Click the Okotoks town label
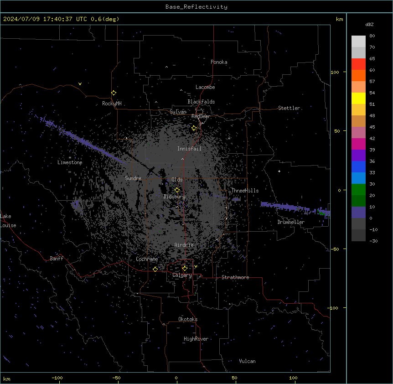393x384 pixels. click(188, 319)
